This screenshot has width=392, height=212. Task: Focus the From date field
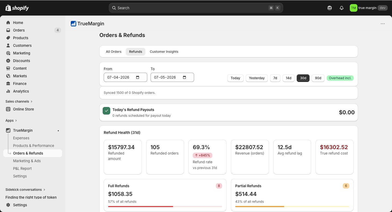[125, 77]
